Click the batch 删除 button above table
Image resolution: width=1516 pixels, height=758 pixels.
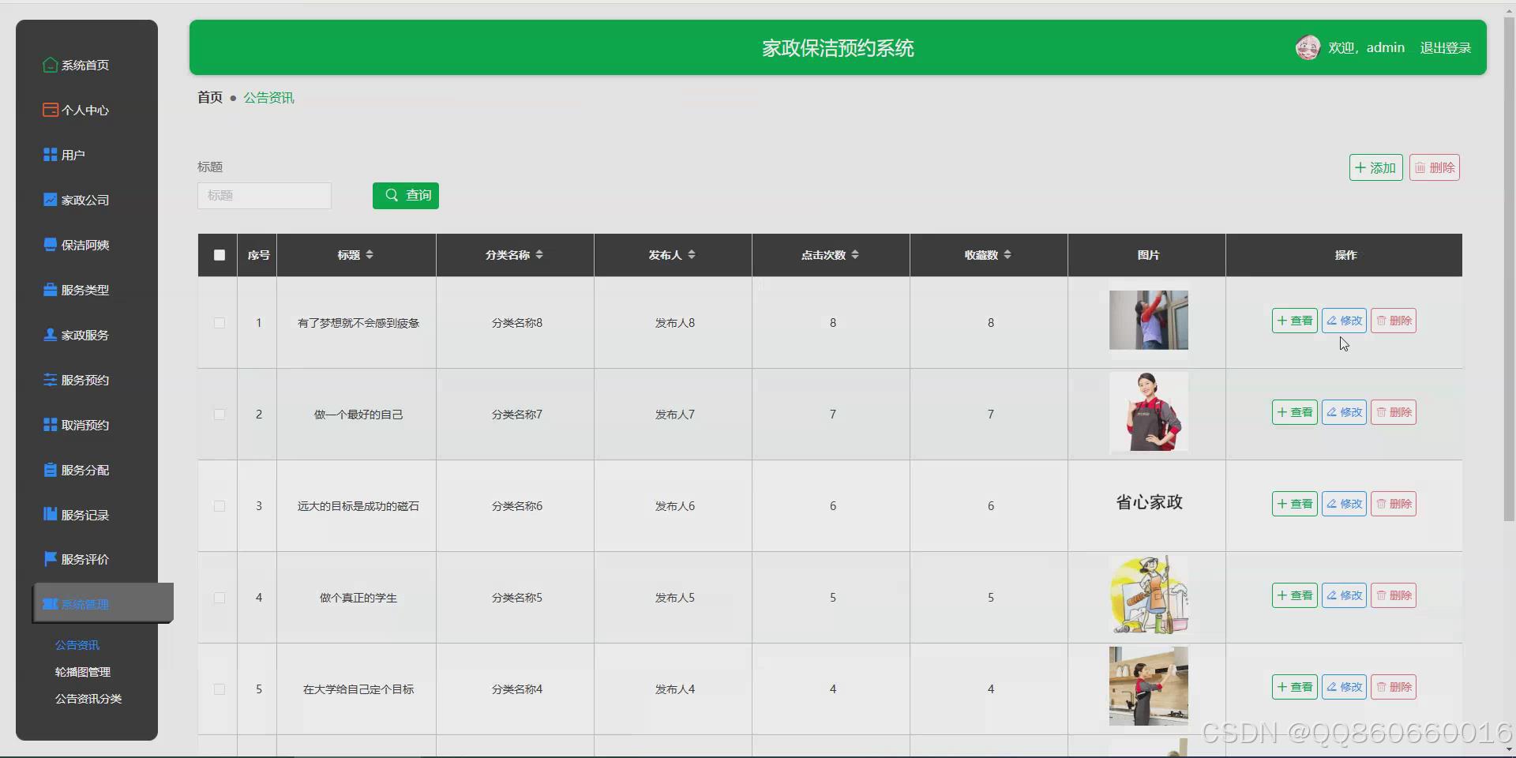(1435, 167)
